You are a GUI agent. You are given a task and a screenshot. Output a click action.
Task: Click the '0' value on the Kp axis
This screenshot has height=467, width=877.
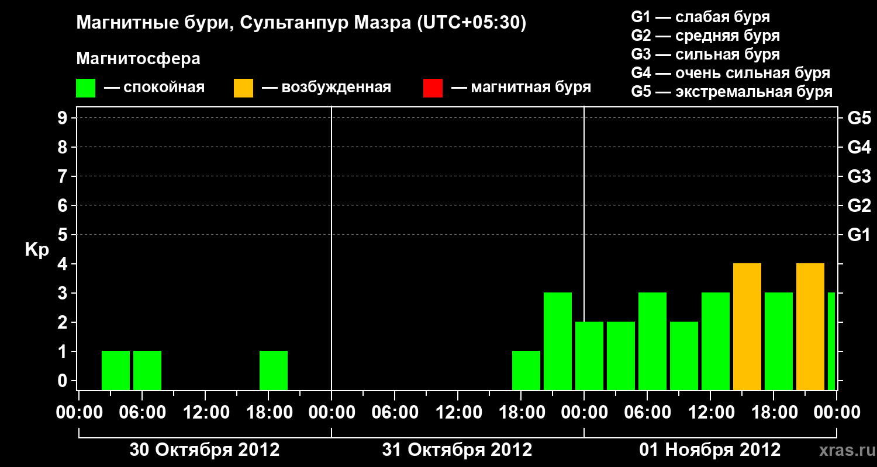63,381
